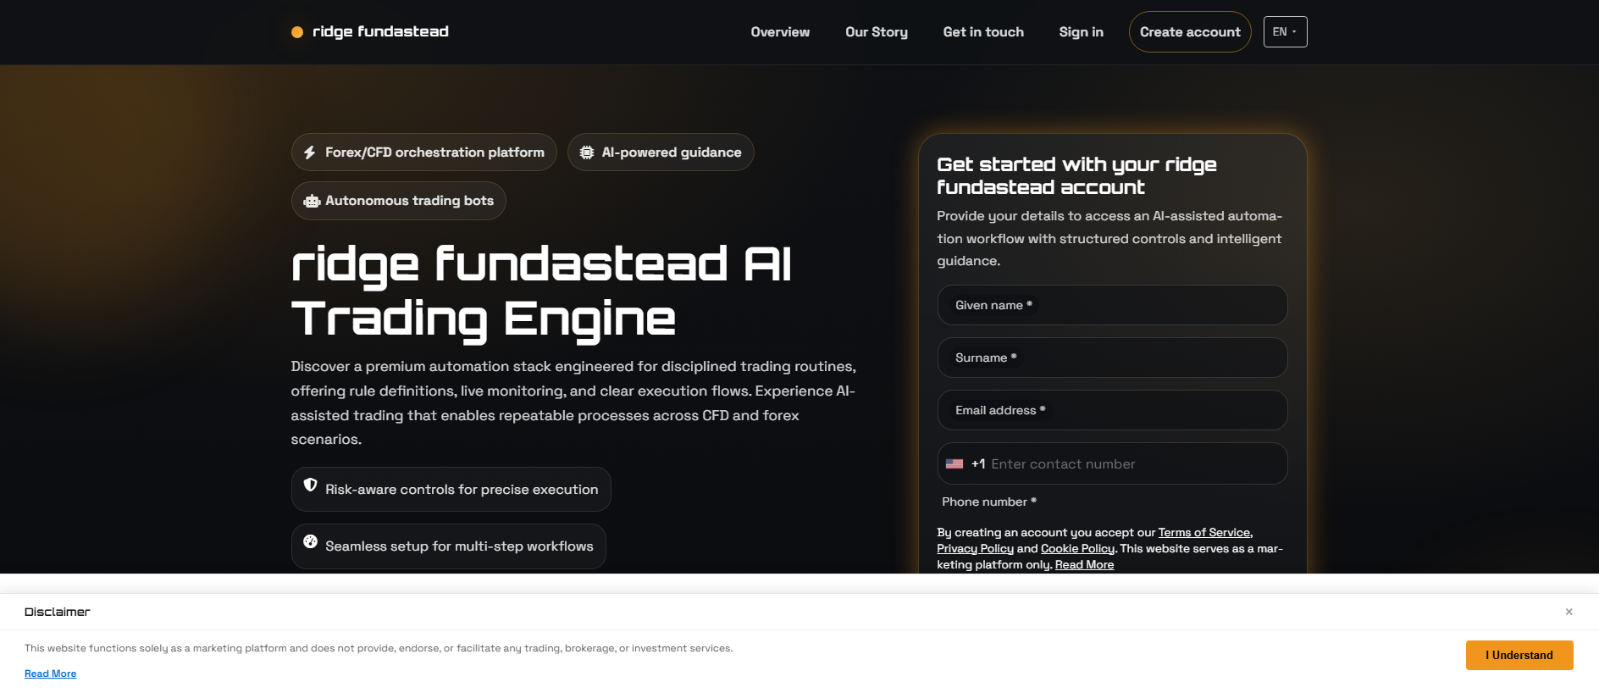Open the EN language dropdown
This screenshot has width=1599, height=693.
point(1285,32)
